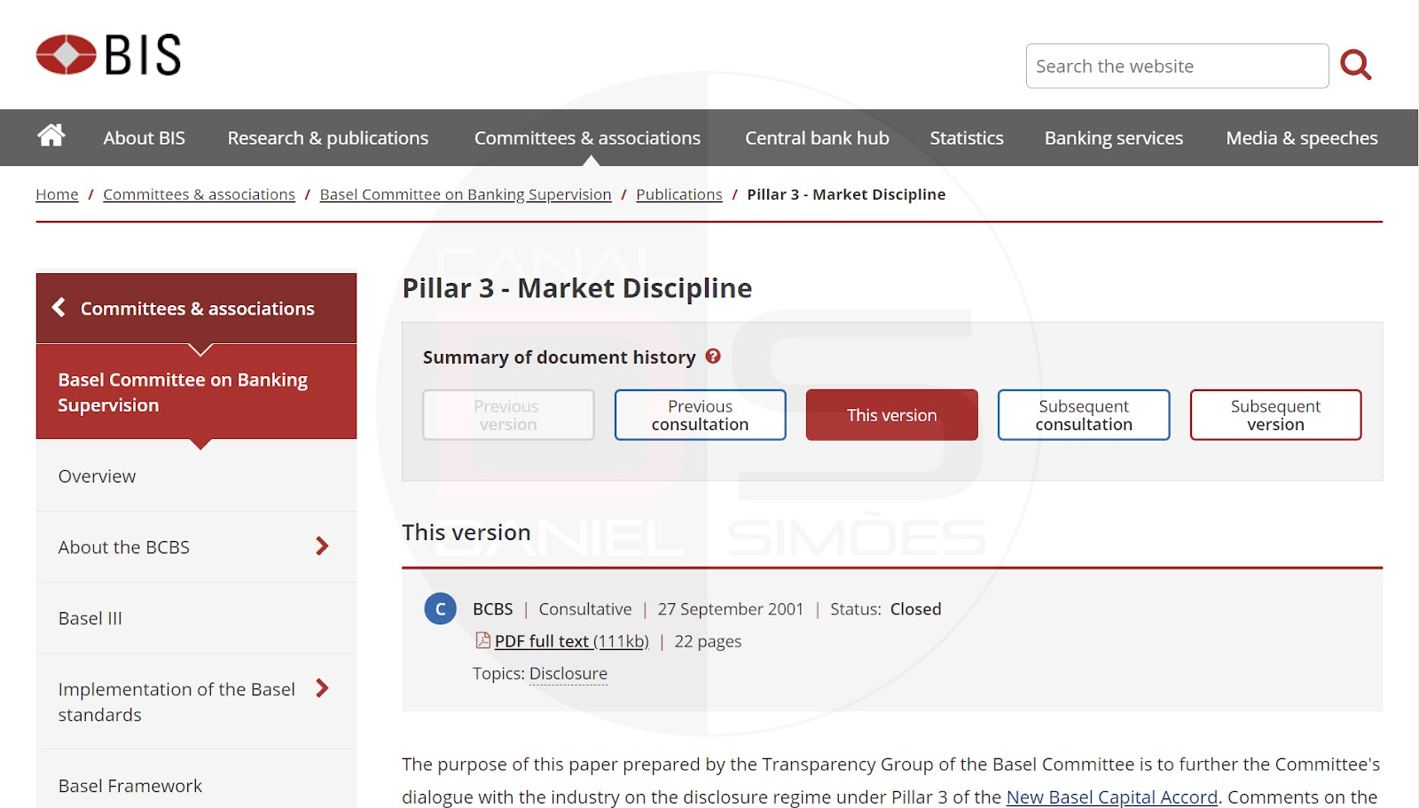Select Basel Committee on Banking Supervision sidebar item
Screen dimensions: 1419x808
click(196, 392)
